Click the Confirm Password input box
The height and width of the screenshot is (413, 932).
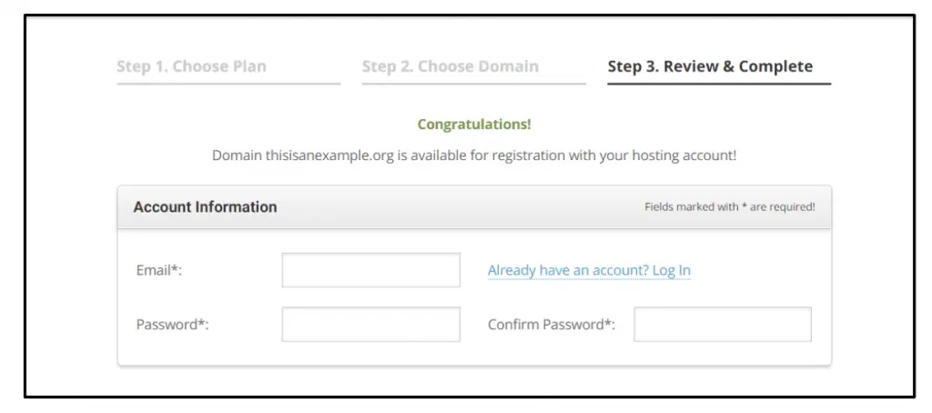pos(722,325)
